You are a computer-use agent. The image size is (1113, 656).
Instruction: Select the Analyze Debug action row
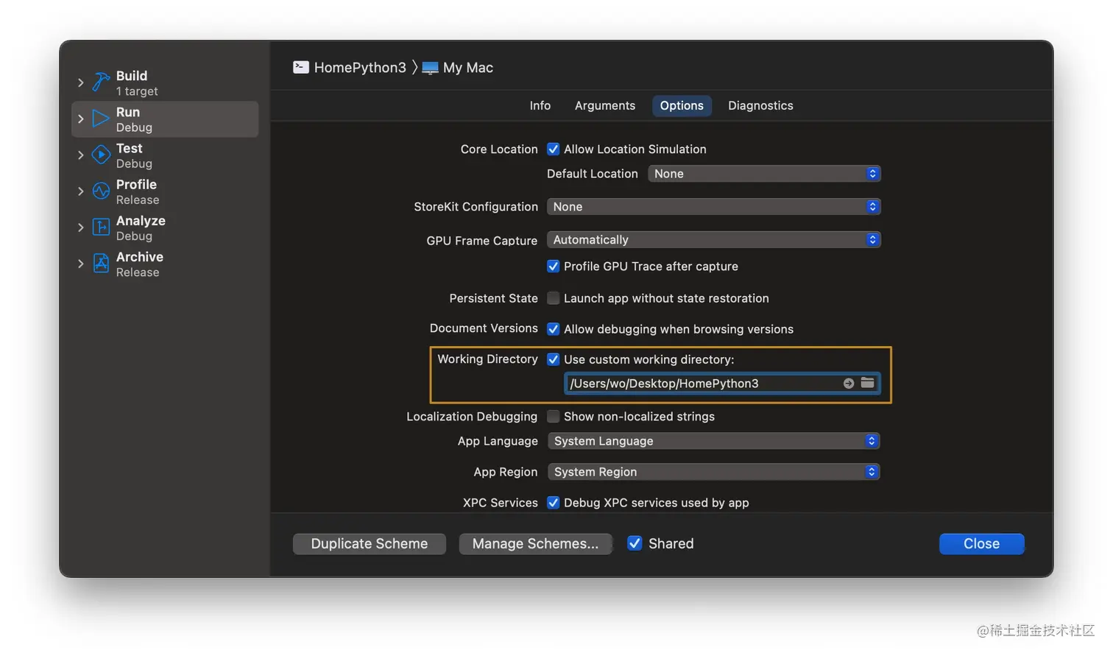165,227
